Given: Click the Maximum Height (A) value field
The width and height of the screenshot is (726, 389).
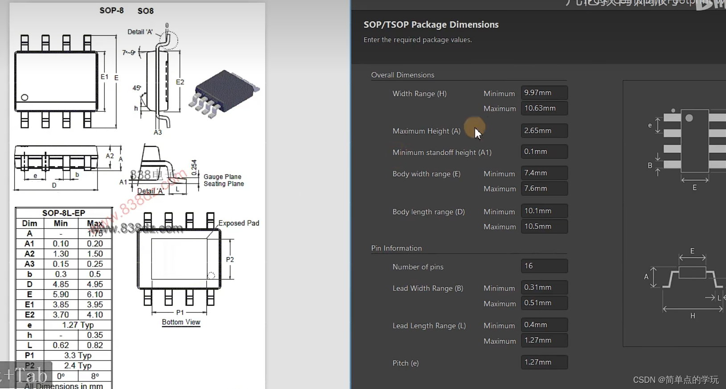Looking at the screenshot, I should [x=544, y=131].
